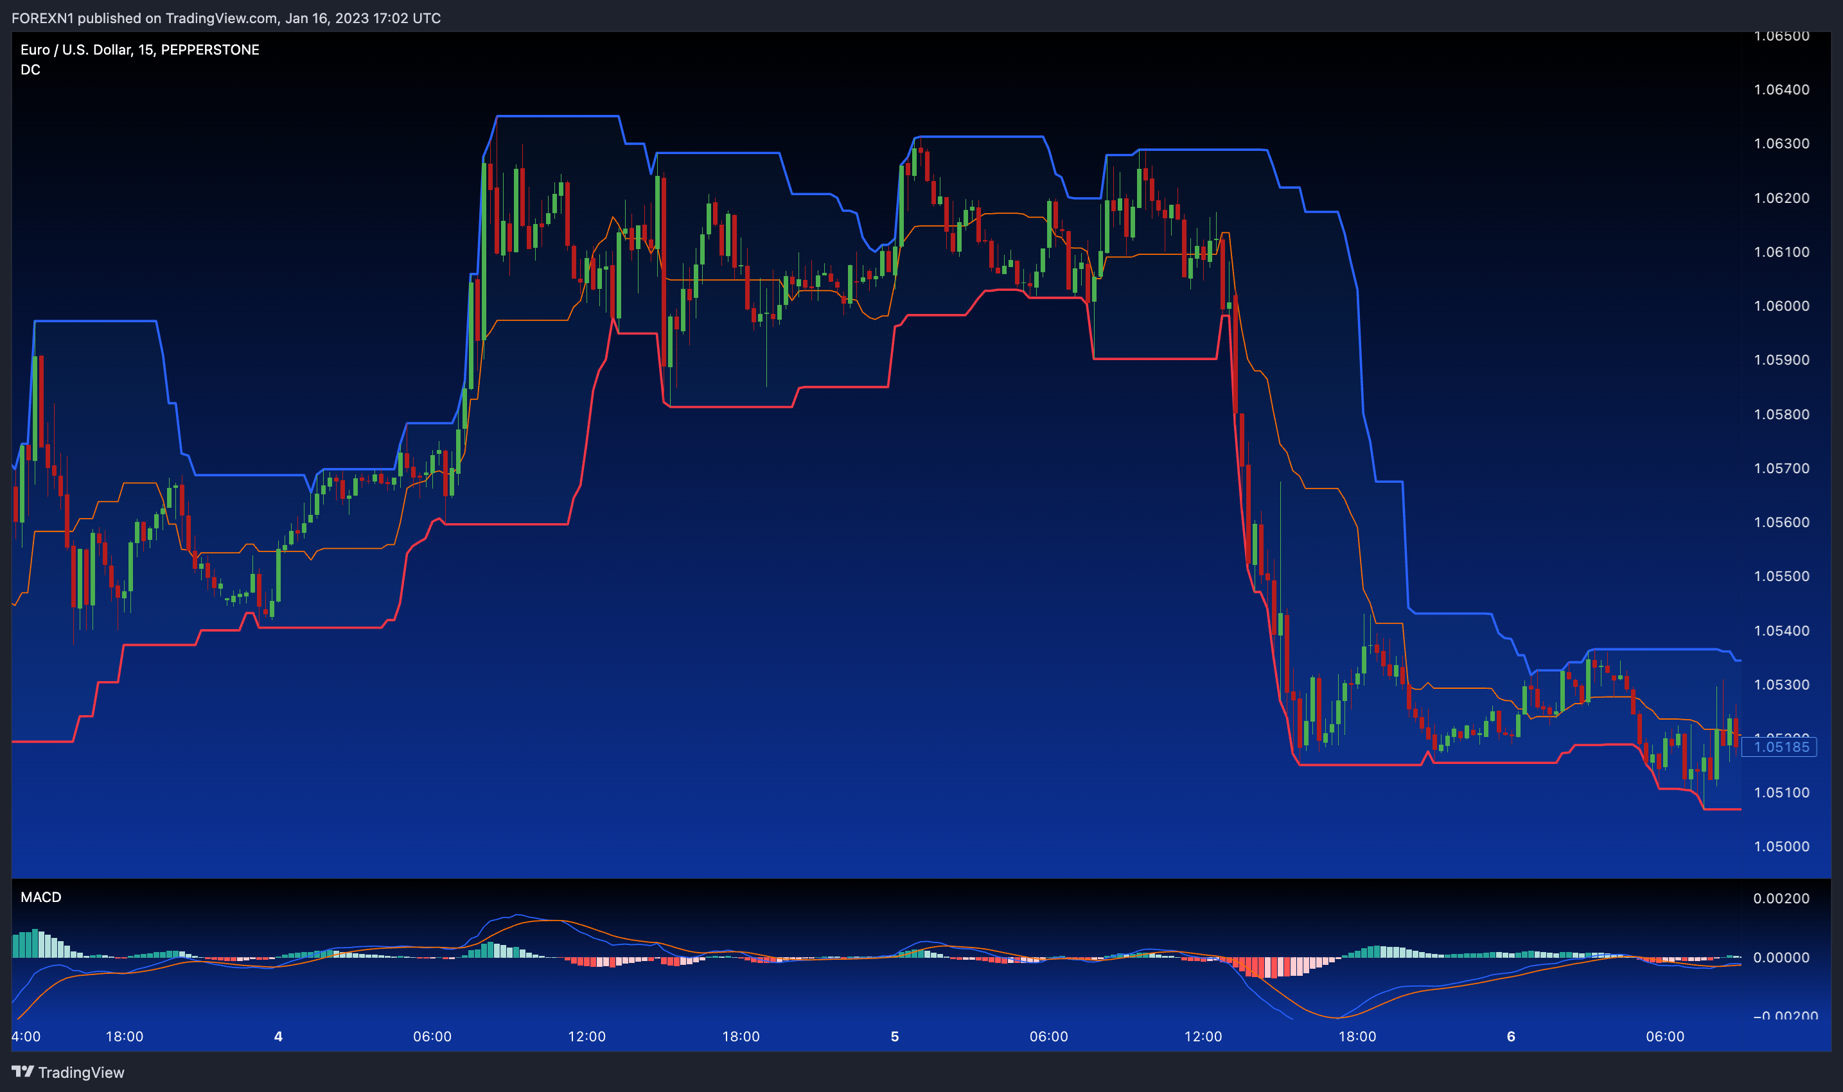Click the 1.05800 price axis label
The image size is (1843, 1092).
tap(1781, 414)
